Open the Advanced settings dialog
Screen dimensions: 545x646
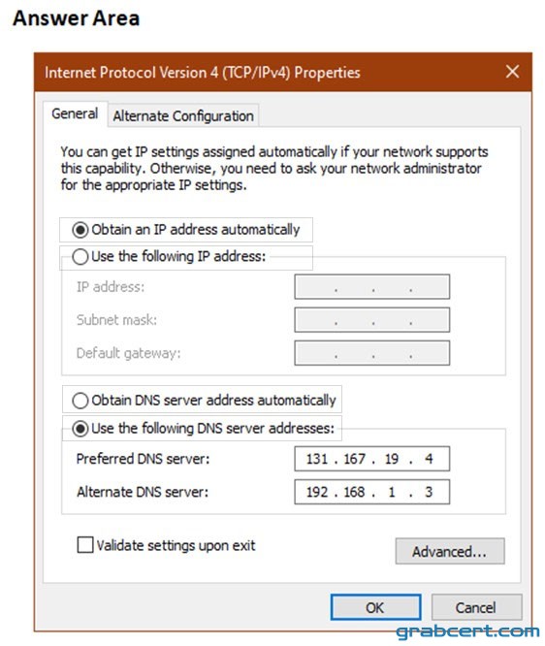click(x=450, y=551)
